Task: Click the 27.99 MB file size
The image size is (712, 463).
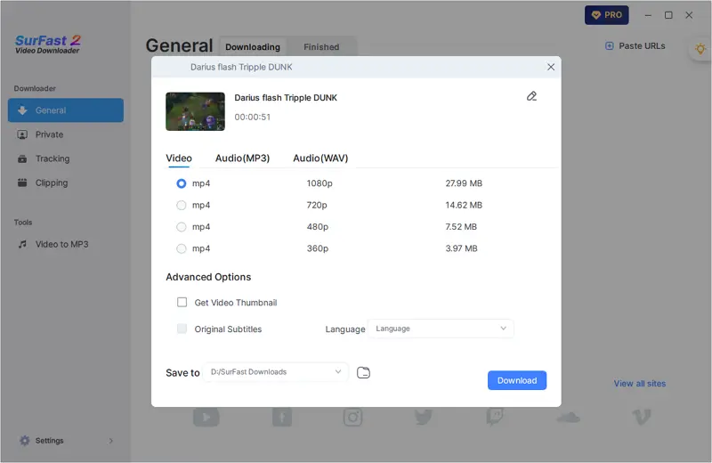Action: click(464, 183)
